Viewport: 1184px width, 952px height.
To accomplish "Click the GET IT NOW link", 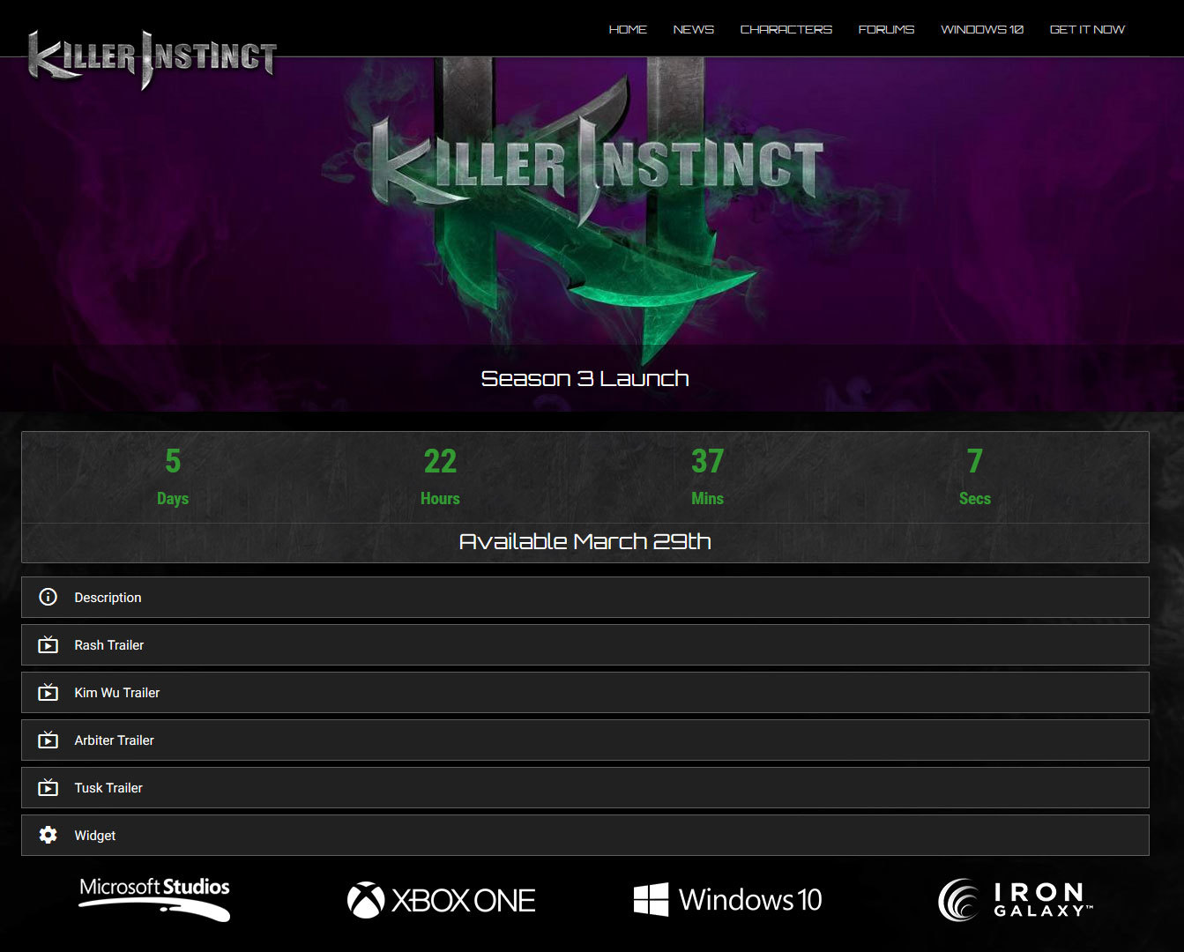I will tap(1087, 29).
